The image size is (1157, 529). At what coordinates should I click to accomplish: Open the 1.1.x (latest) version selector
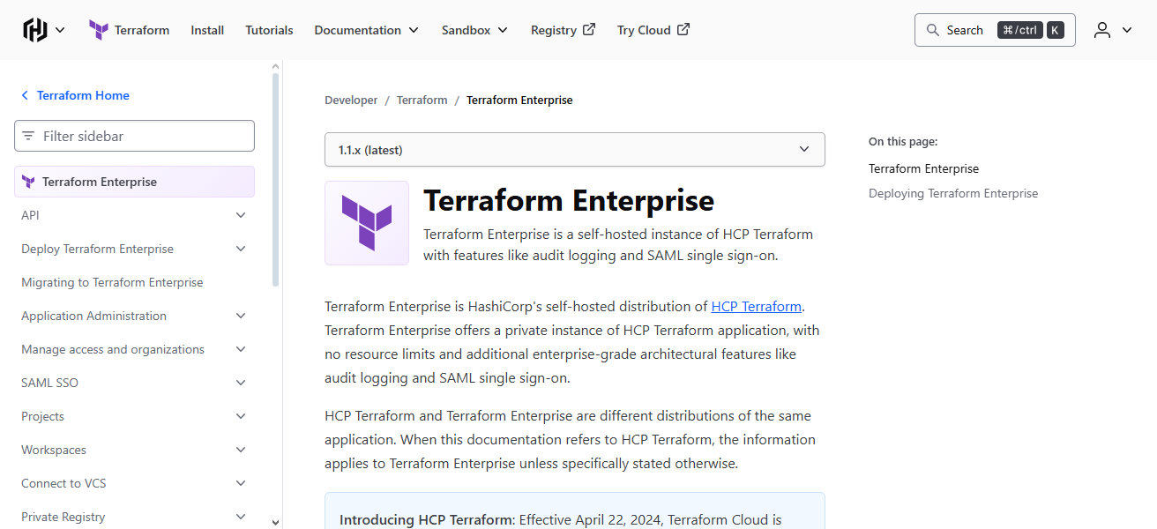pyautogui.click(x=574, y=149)
